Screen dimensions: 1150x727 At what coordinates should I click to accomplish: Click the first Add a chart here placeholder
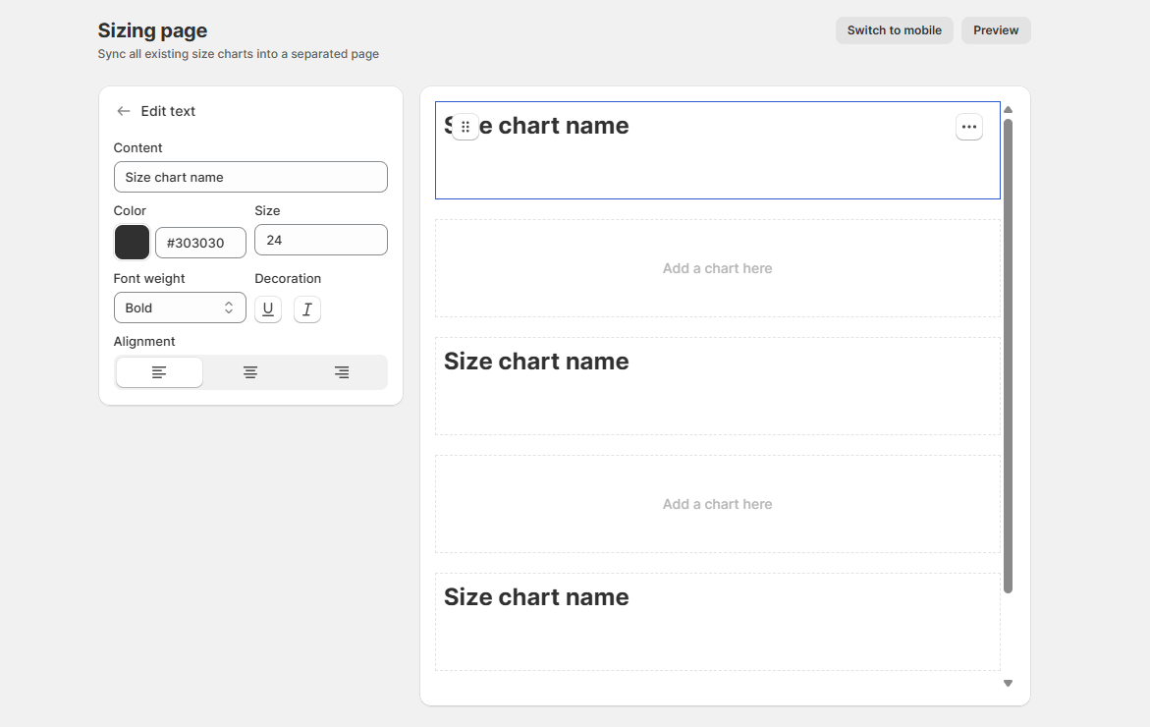[x=717, y=268]
